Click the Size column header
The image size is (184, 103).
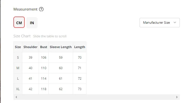(18, 47)
